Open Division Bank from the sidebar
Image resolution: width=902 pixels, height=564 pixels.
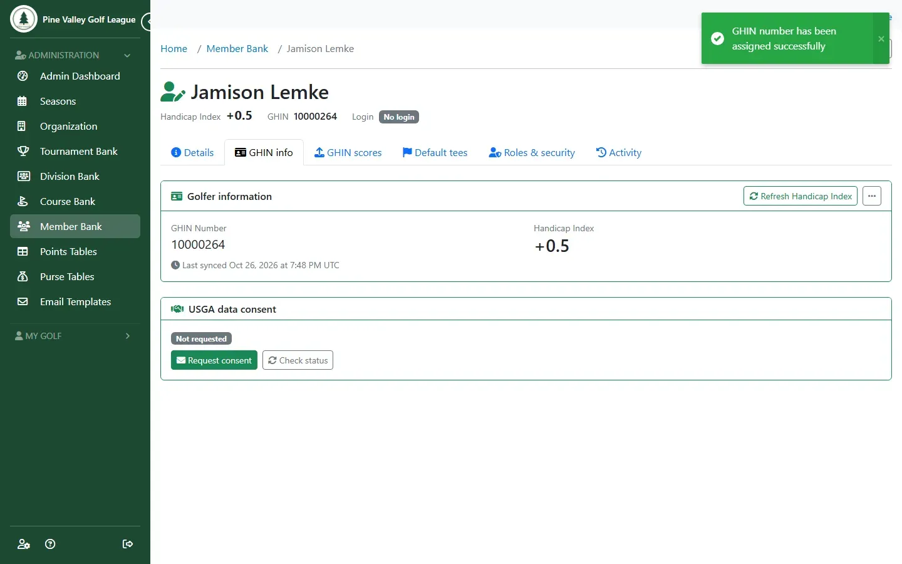[x=75, y=176]
